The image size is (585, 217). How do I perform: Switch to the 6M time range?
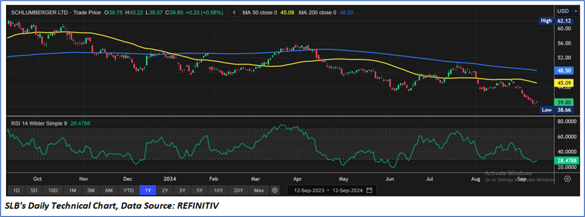pyautogui.click(x=109, y=190)
